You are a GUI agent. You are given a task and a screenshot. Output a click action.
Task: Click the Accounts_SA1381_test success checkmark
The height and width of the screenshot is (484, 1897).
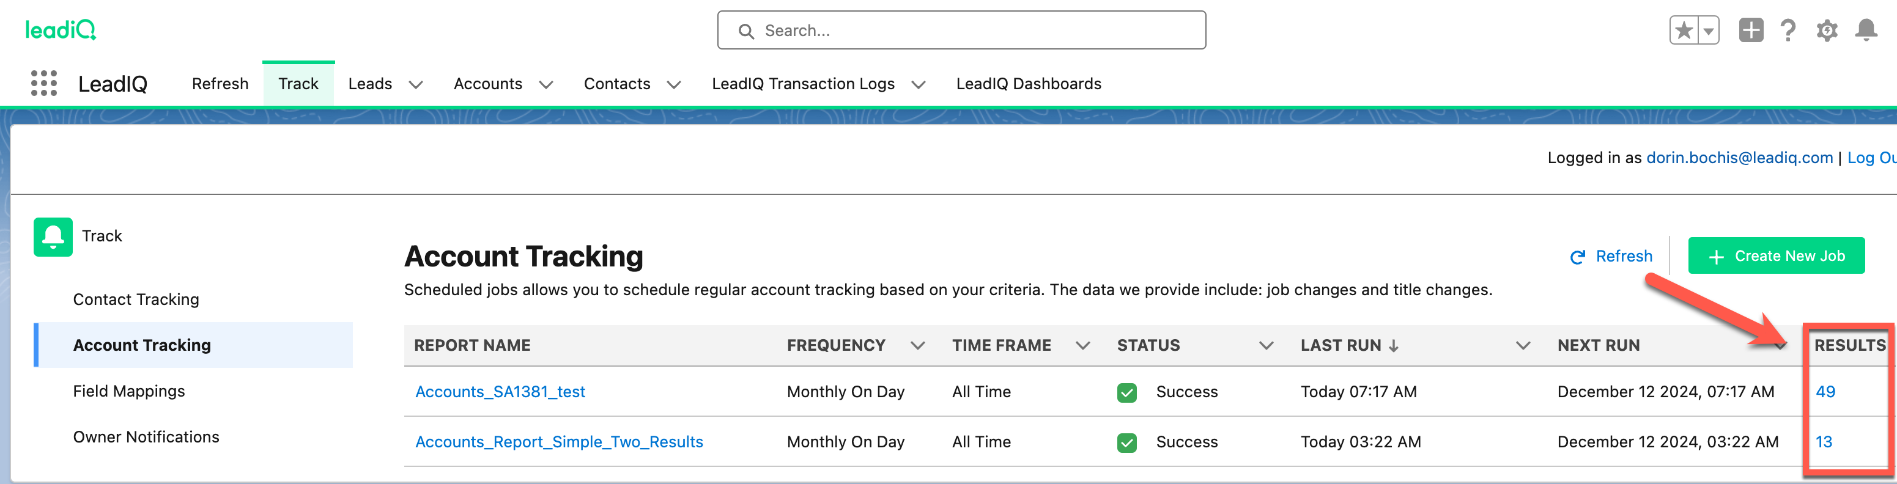(1126, 392)
